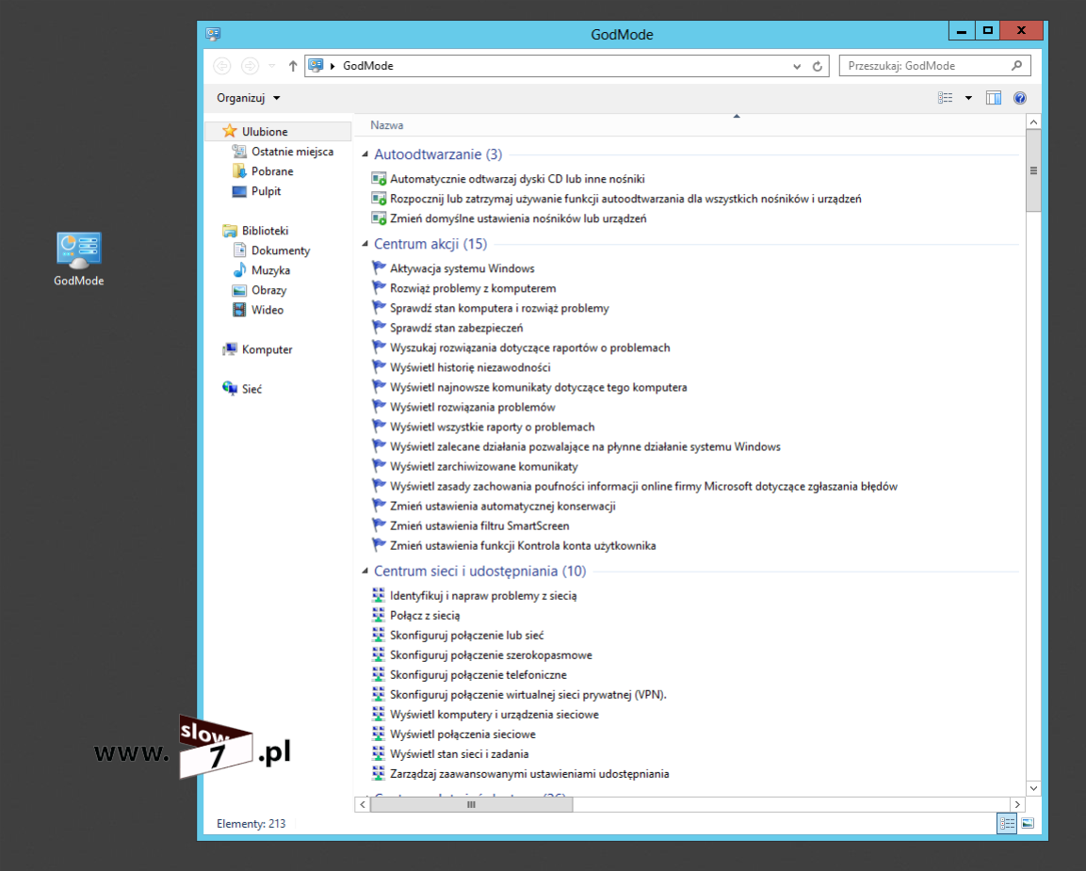Viewport: 1086px width, 871px height.
Task: Open the address bar history dropdown
Action: click(797, 66)
